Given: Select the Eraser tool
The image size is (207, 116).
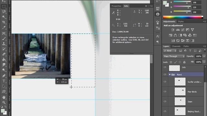Looking at the screenshot, I should point(4,54).
